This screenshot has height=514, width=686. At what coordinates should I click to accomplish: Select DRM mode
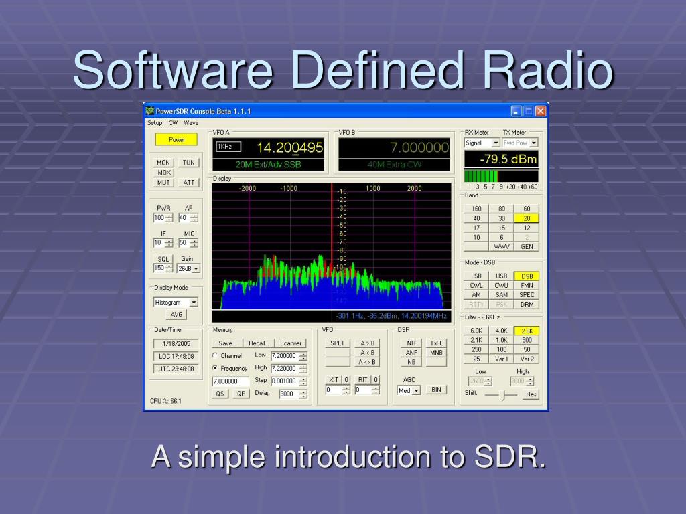pos(527,305)
